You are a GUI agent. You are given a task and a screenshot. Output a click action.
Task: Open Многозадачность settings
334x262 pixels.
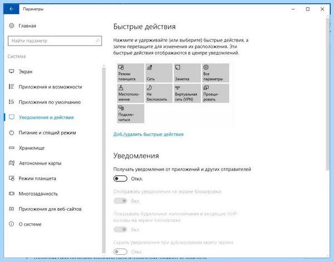click(33, 194)
